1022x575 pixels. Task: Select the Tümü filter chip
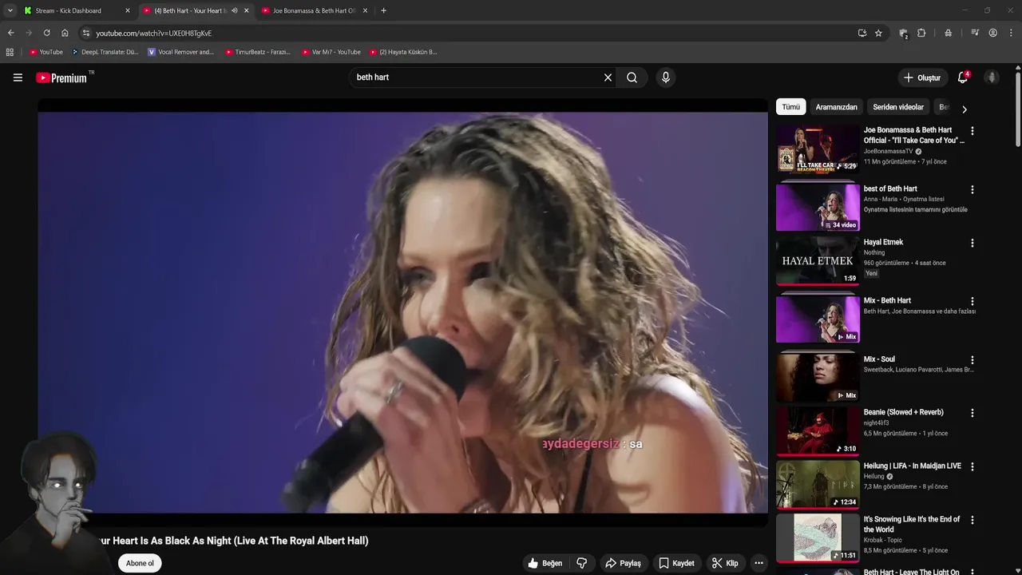(x=790, y=107)
